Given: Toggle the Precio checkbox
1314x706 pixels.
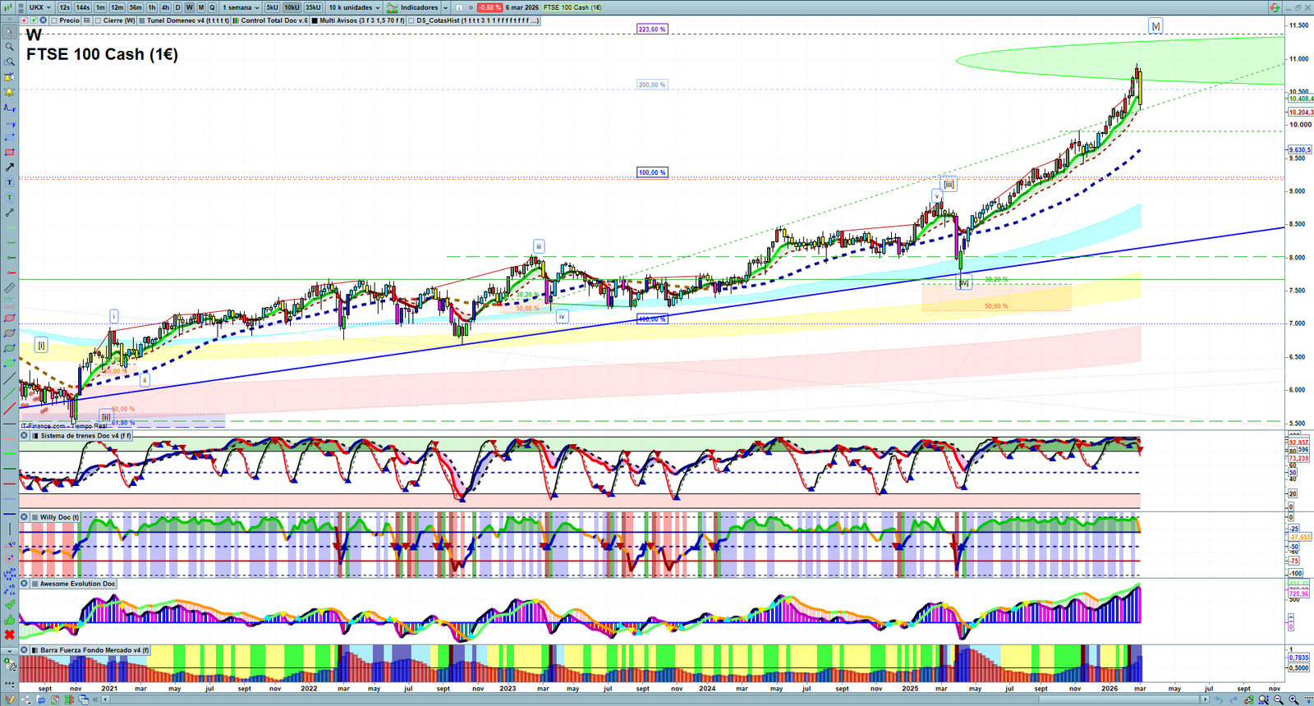Looking at the screenshot, I should (54, 21).
